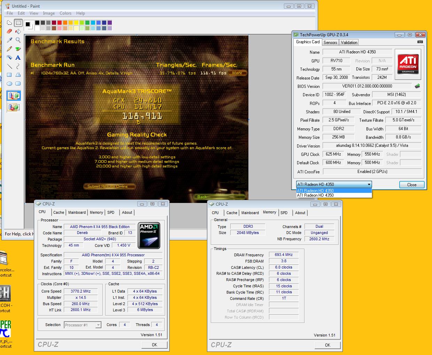
Task: Open About tab in right CPU-Z window
Action: click(x=300, y=213)
